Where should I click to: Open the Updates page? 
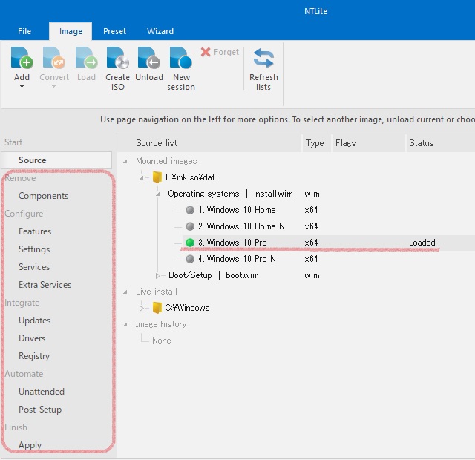(x=35, y=321)
